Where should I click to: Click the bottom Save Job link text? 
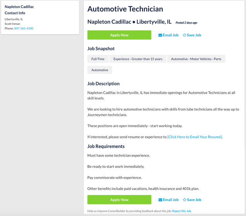point(194,200)
